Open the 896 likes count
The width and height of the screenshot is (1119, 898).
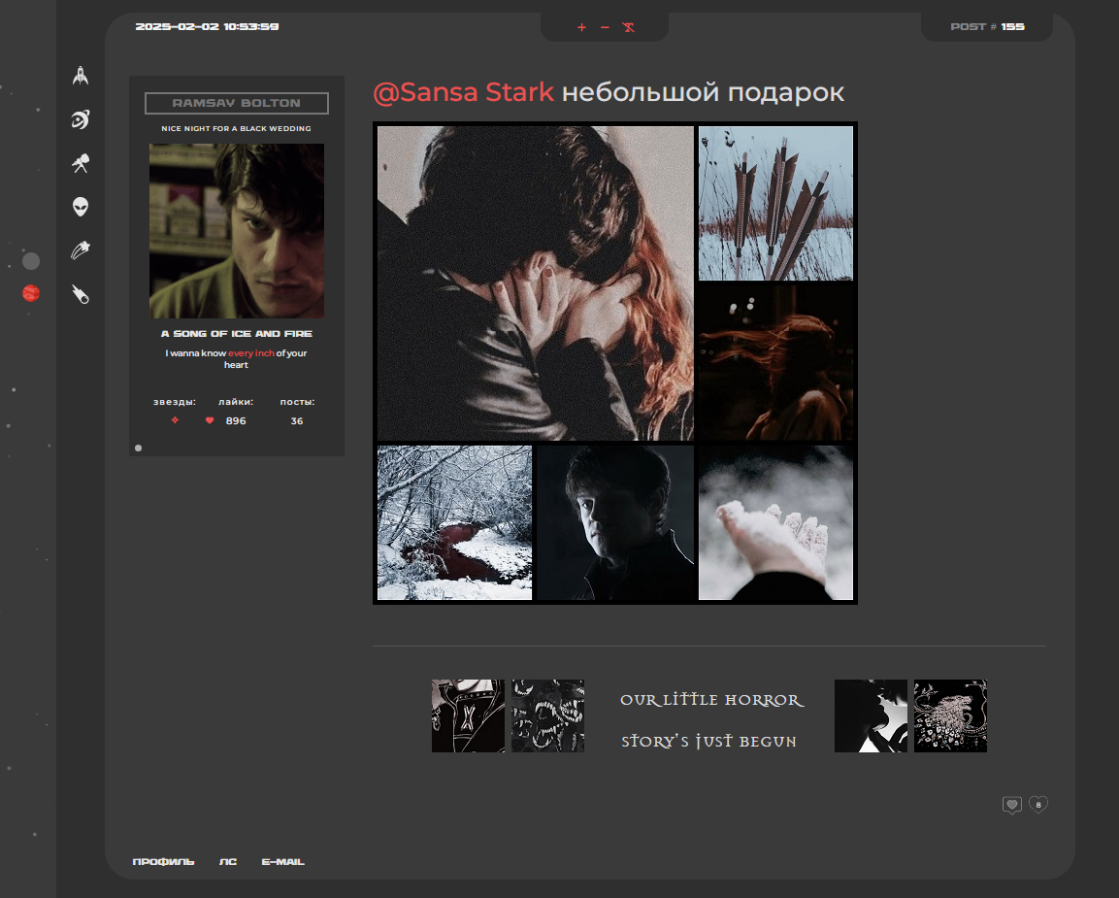236,421
